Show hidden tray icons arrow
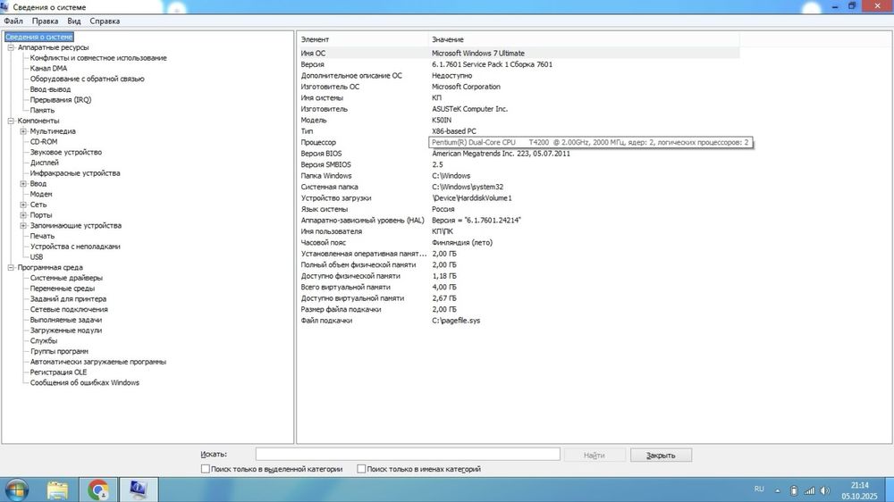Screen dimensions: 894x502 click(777, 490)
